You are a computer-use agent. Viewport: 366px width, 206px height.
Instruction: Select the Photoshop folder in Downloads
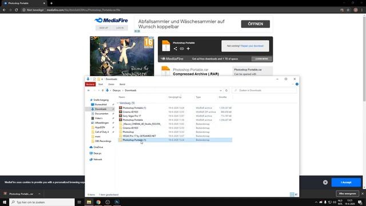[x=175, y=132]
